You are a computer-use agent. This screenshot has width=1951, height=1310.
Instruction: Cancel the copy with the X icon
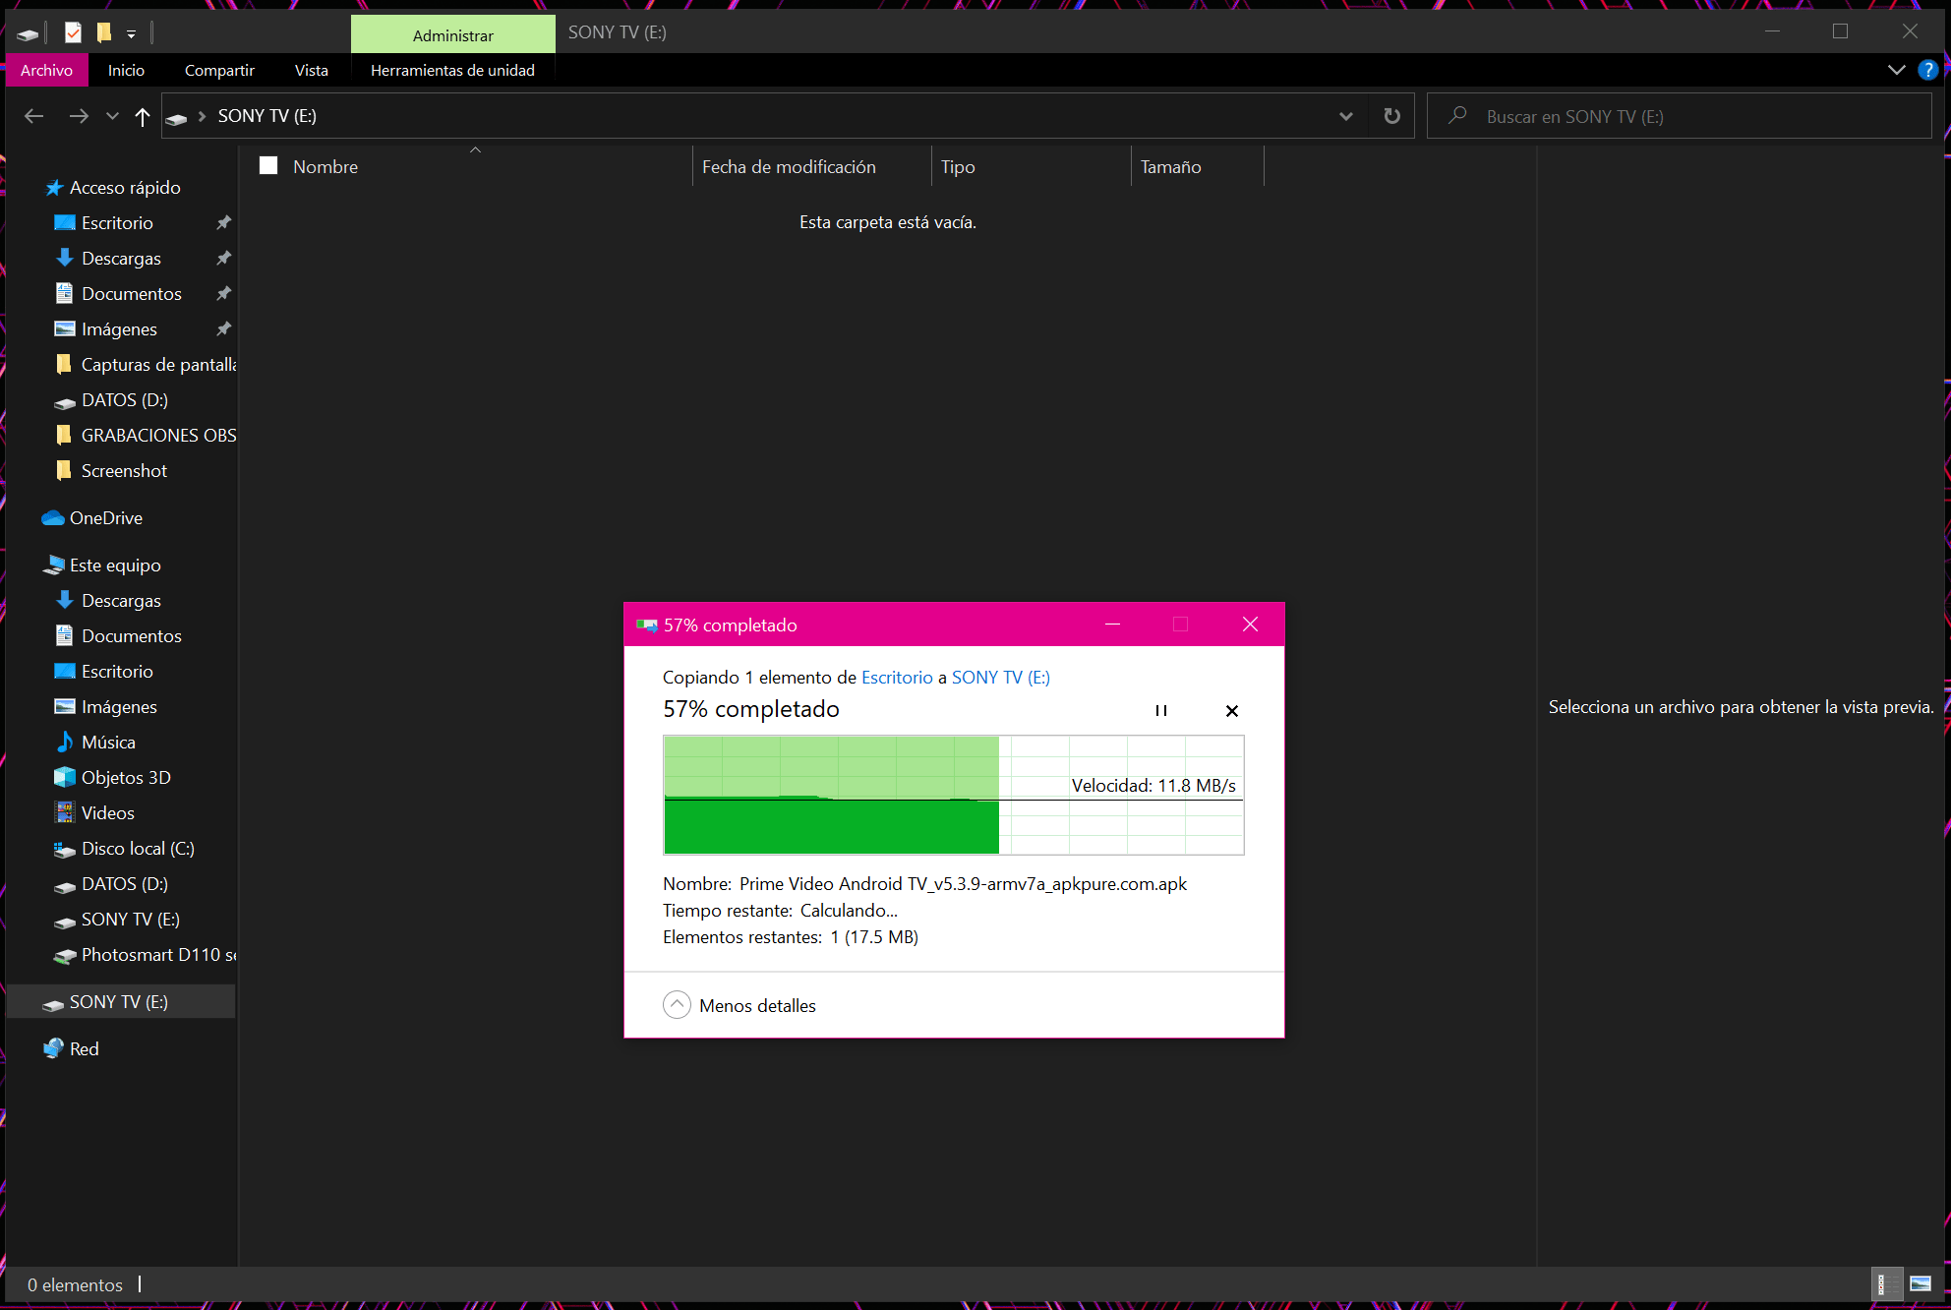[x=1231, y=710]
